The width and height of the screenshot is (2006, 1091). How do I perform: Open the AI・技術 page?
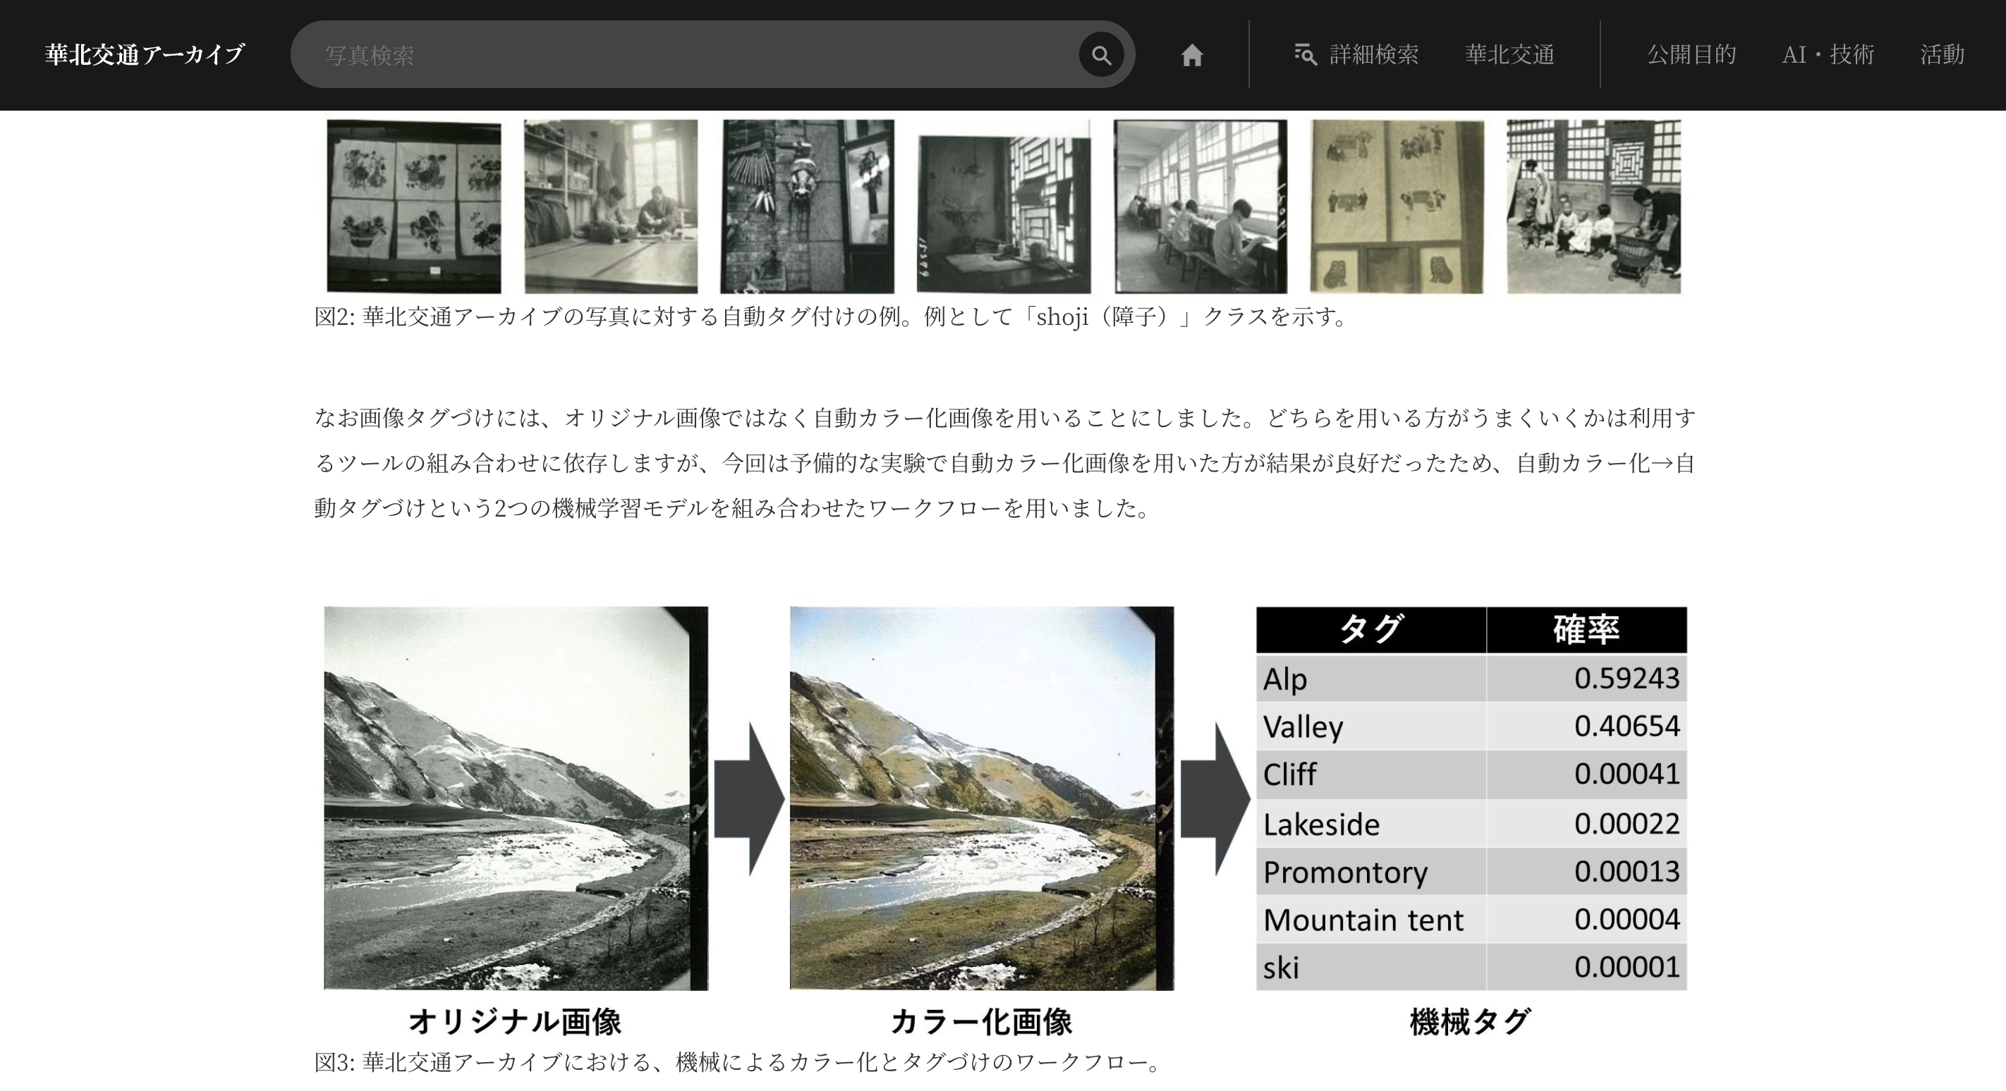(1827, 54)
